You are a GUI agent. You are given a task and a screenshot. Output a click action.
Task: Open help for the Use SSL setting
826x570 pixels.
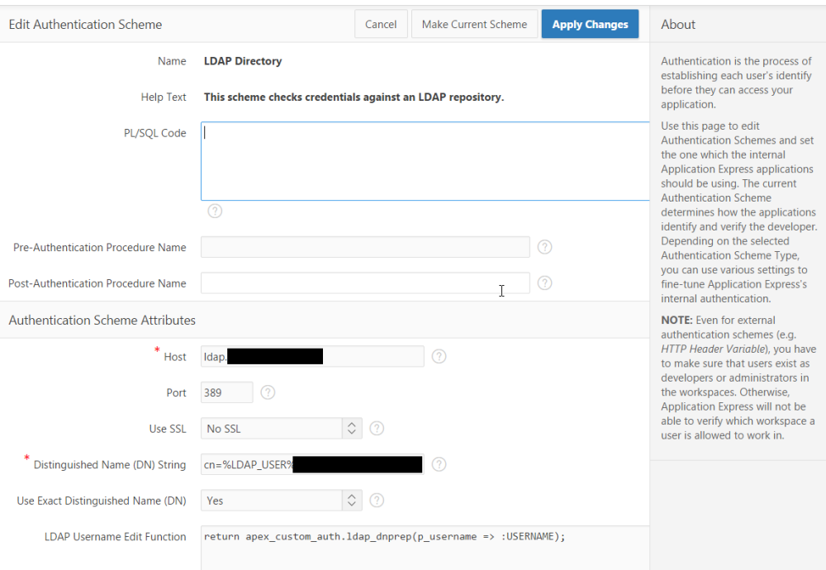click(377, 428)
